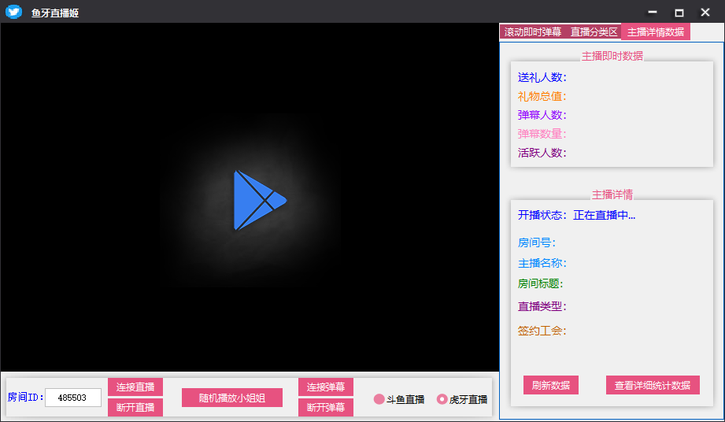The height and width of the screenshot is (422, 725).
Task: Click the blue bird app logo
Action: (14, 12)
